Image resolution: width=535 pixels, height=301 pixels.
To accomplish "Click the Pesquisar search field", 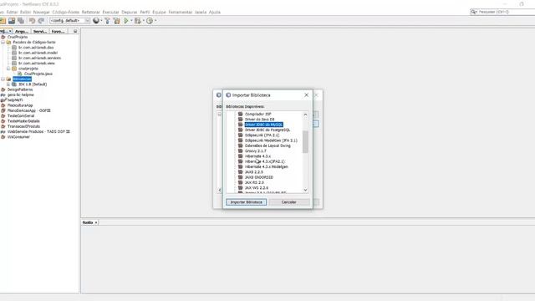I will tap(507, 12).
